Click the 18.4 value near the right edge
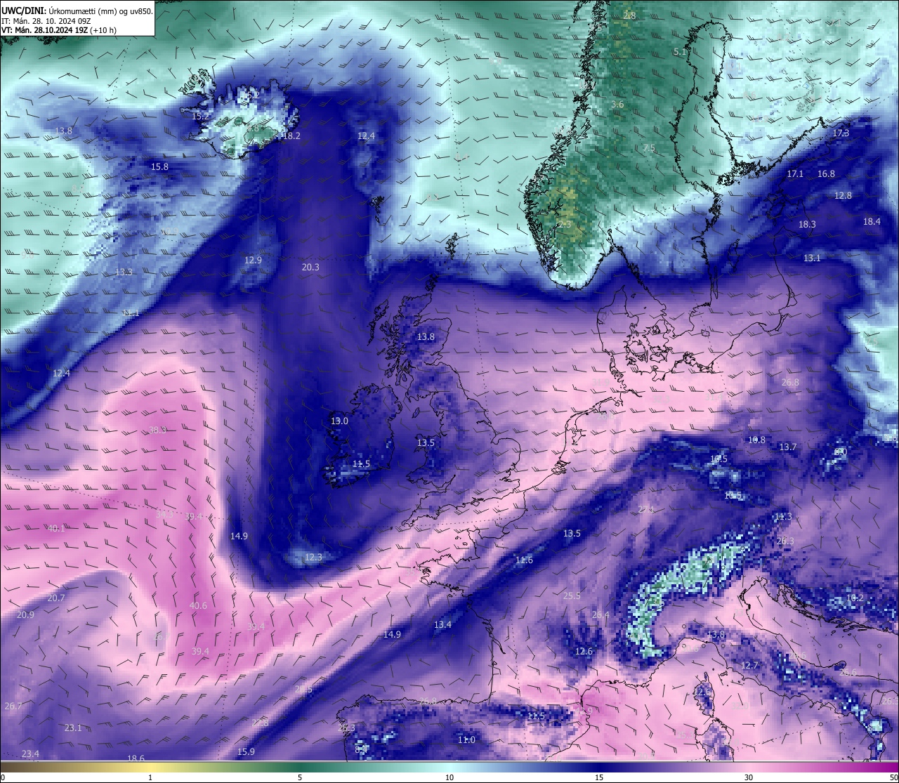This screenshot has height=783, width=899. pyautogui.click(x=872, y=221)
